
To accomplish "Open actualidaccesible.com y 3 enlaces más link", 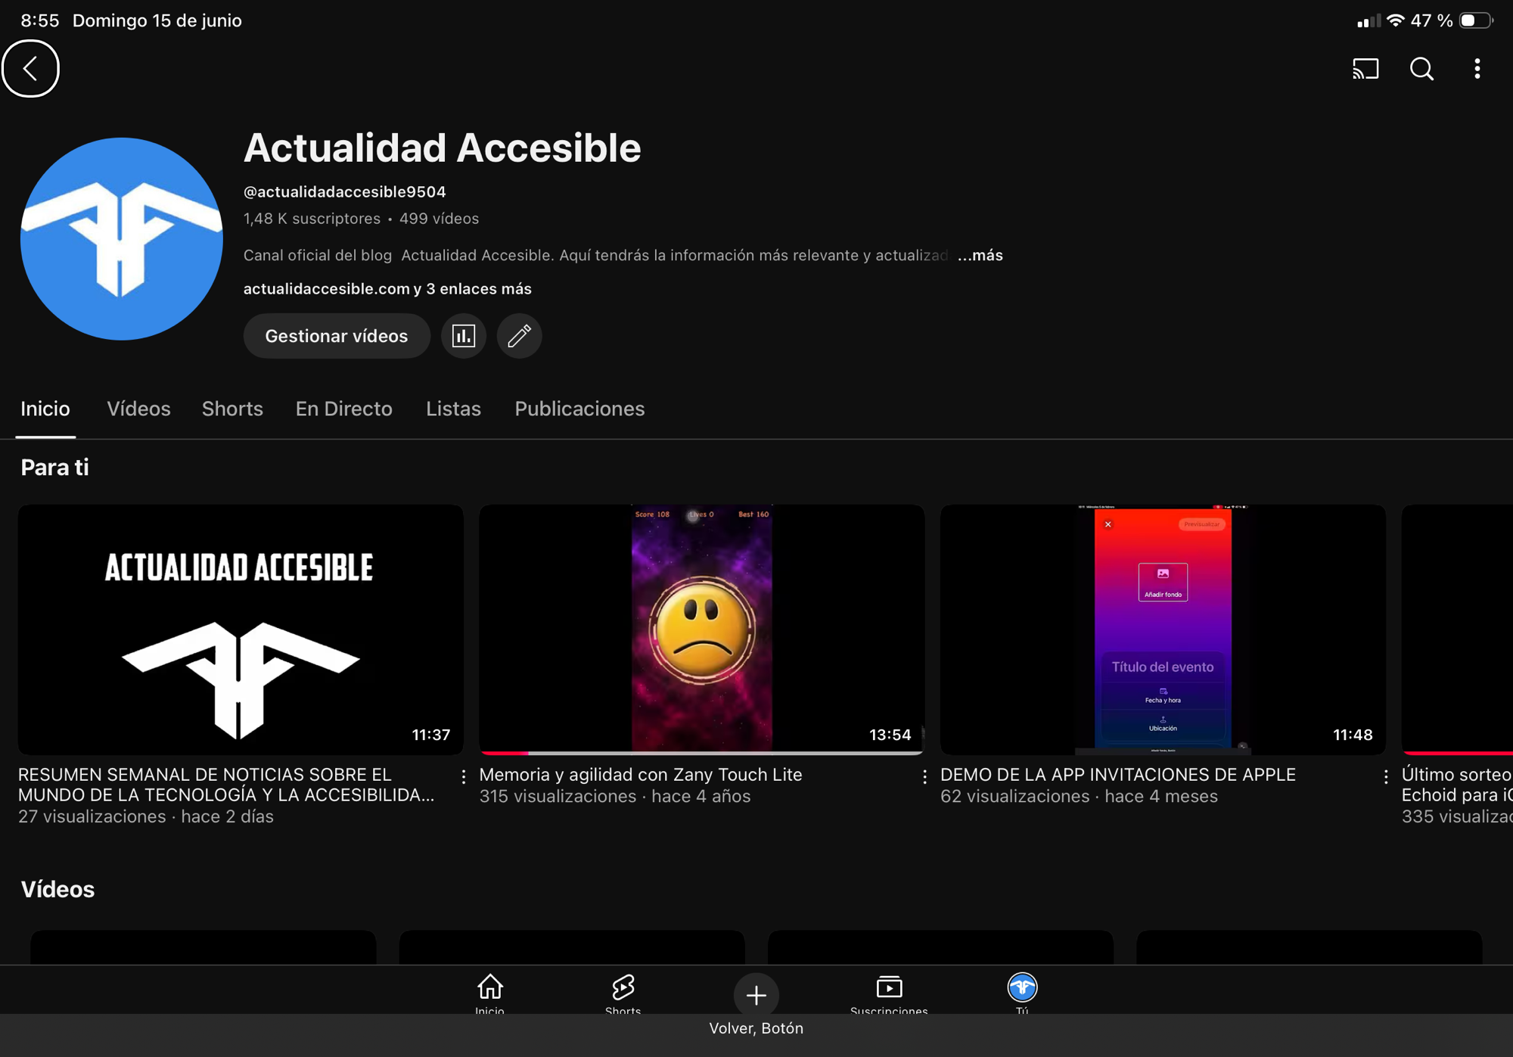I will (x=387, y=289).
